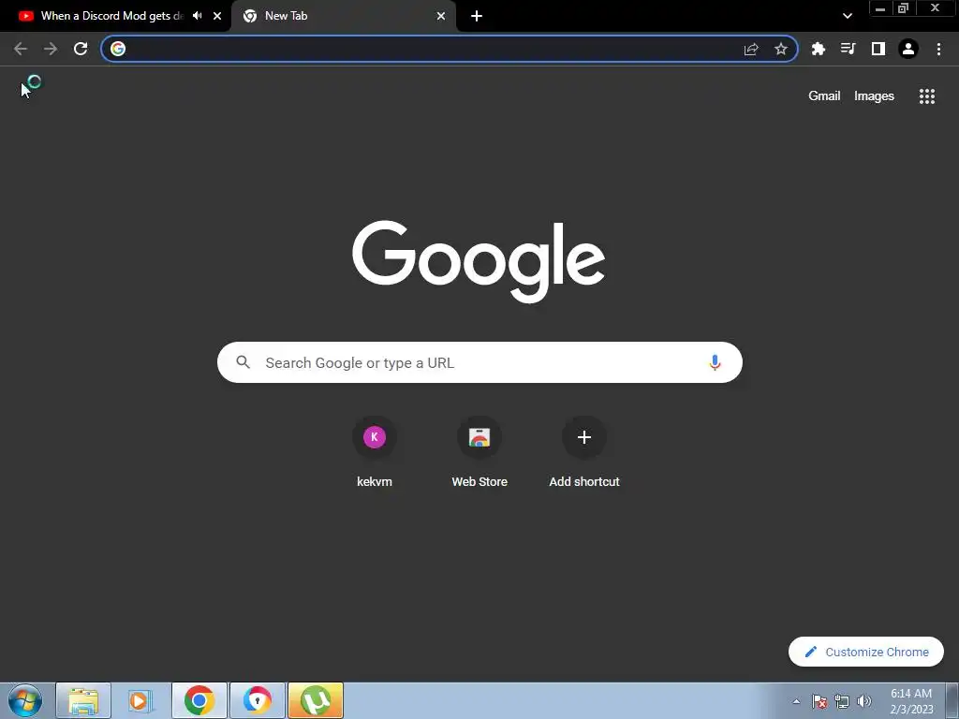Go back using the back arrow

point(21,49)
